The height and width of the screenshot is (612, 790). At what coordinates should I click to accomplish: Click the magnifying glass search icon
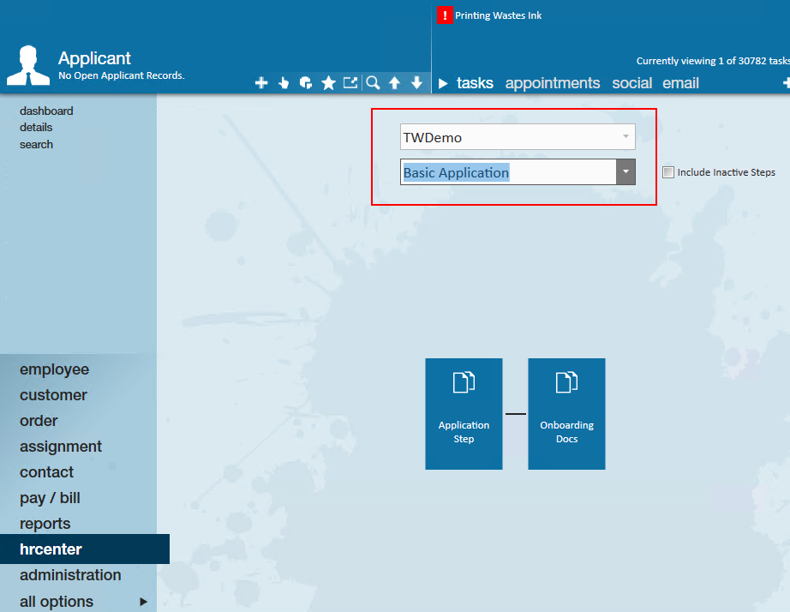pos(373,82)
